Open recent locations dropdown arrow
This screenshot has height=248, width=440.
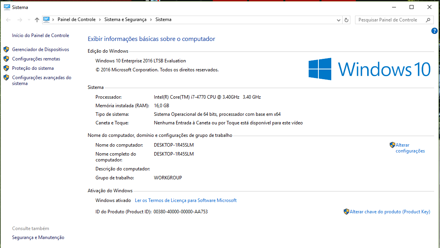point(29,19)
